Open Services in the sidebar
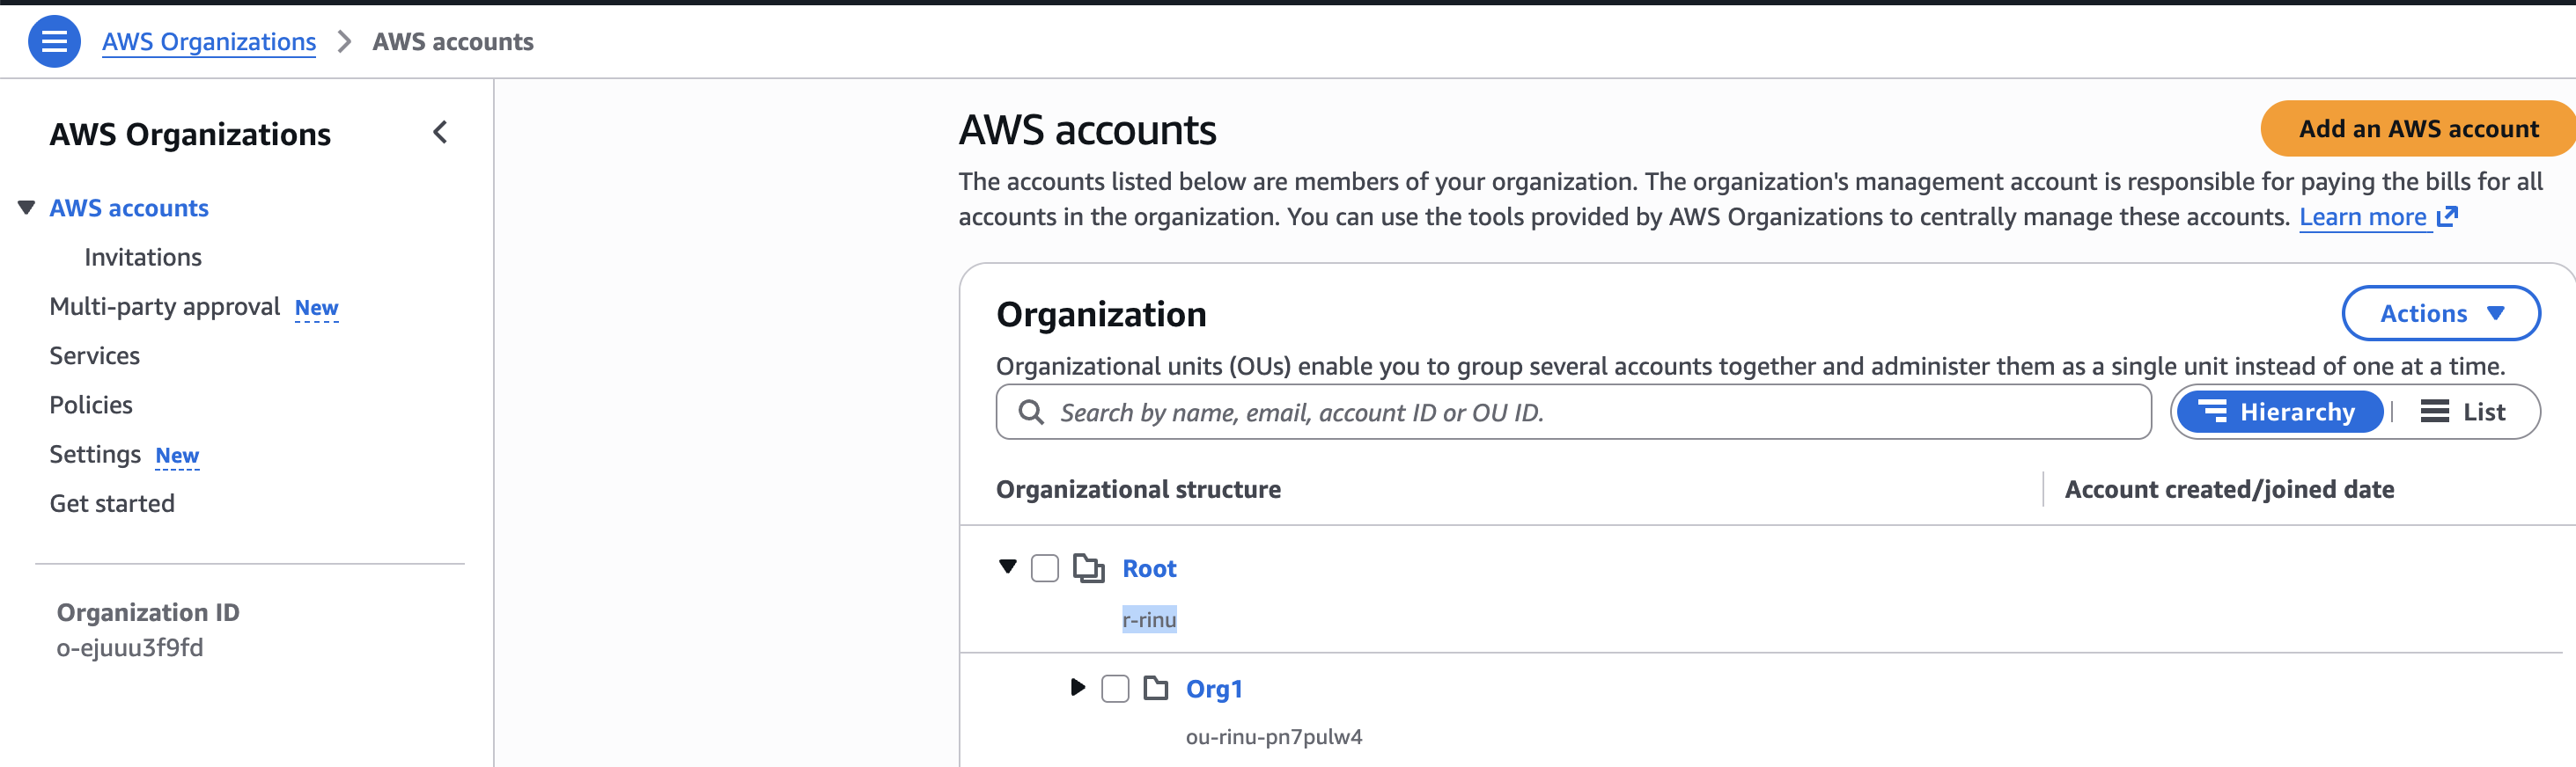 point(95,355)
